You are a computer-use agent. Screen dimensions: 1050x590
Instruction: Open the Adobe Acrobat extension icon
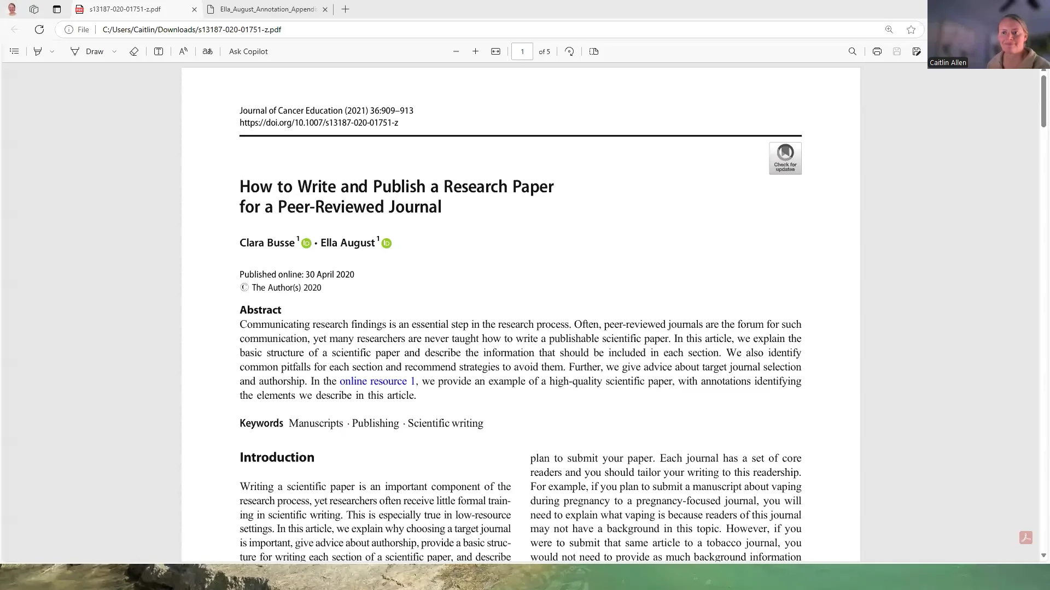click(x=1025, y=538)
